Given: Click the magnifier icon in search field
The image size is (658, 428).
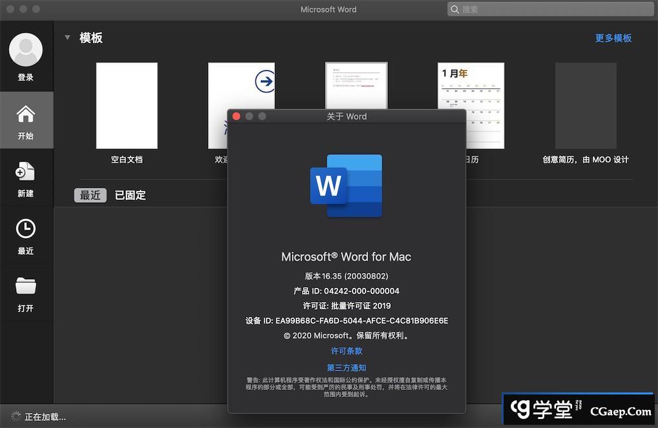Looking at the screenshot, I should coord(455,9).
